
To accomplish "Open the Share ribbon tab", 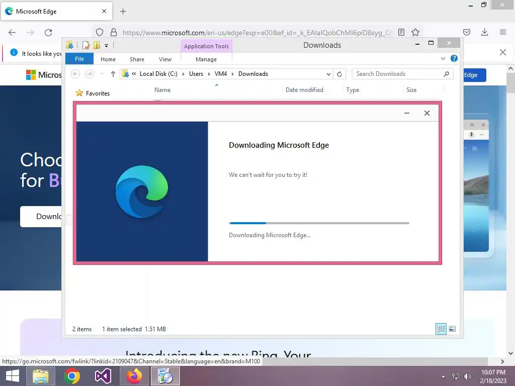I will [x=137, y=59].
